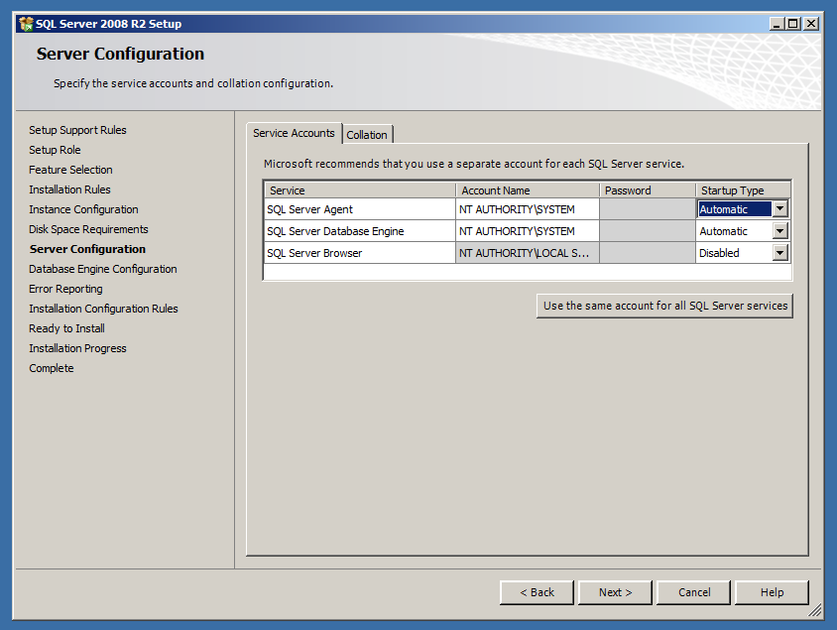The width and height of the screenshot is (837, 630).
Task: Select the Service Accounts tab
Action: 294,133
